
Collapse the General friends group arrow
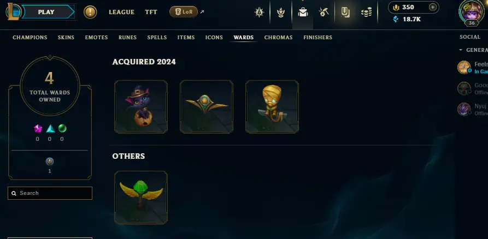click(461, 50)
